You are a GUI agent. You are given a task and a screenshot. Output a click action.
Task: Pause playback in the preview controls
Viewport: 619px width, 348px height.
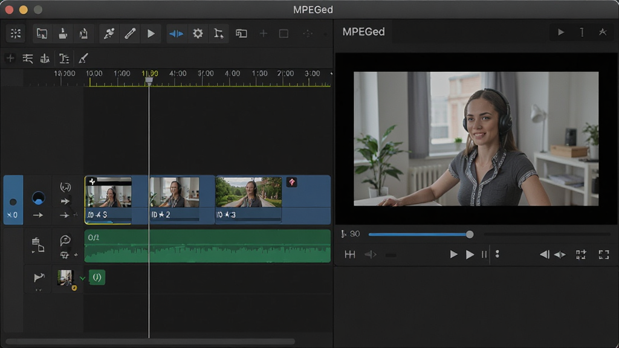point(484,255)
